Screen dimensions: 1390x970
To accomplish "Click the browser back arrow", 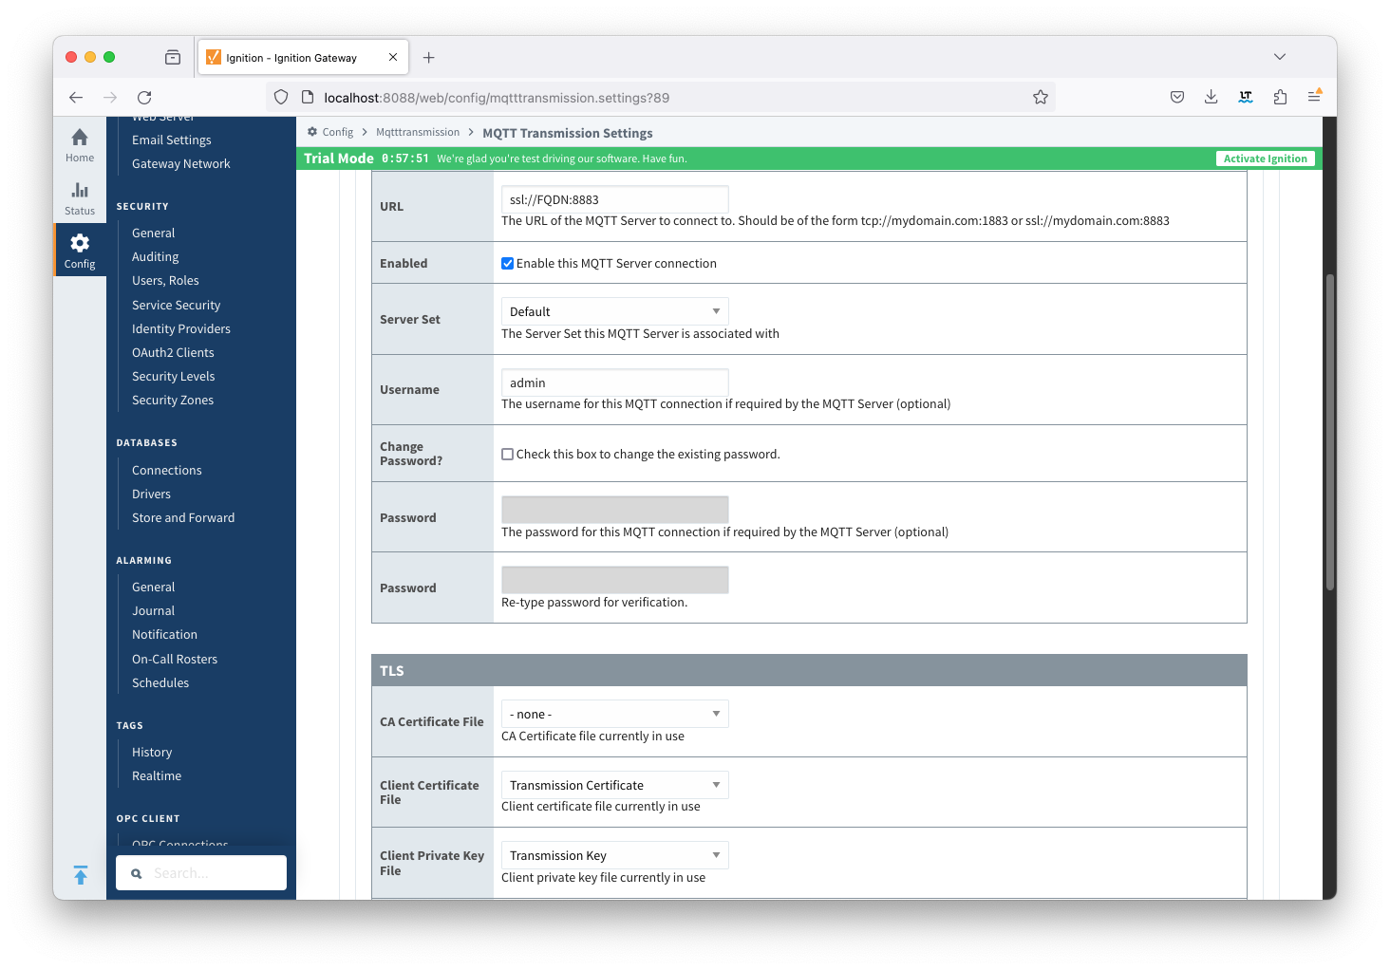I will (x=76, y=97).
